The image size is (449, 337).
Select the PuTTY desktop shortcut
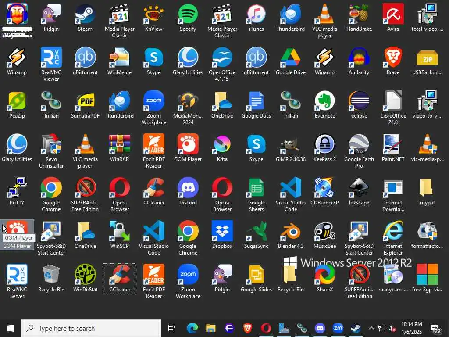tap(17, 192)
